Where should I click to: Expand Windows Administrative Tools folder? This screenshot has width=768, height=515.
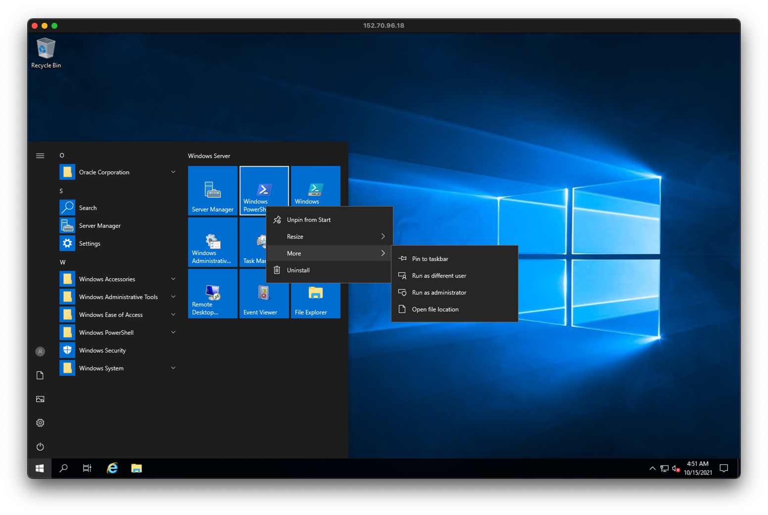[173, 297]
